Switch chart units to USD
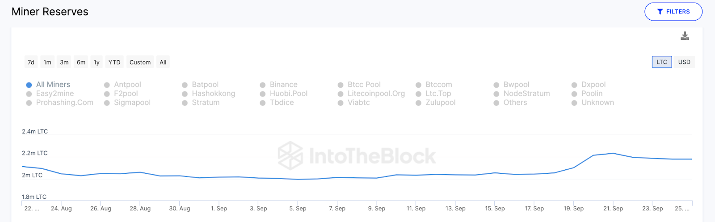Screen dimensions: 715x222 pos(684,62)
